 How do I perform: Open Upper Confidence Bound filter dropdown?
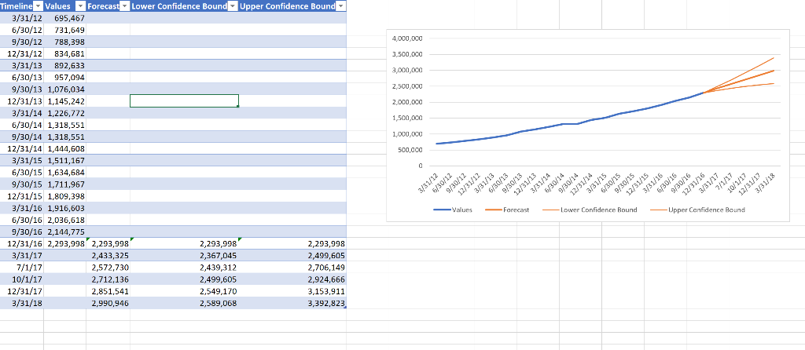[340, 6]
